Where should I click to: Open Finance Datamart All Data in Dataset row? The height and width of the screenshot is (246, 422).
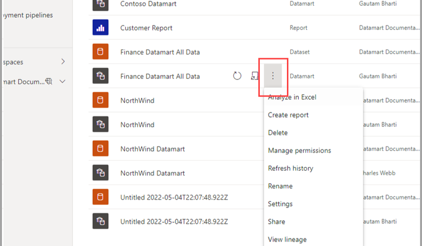(x=160, y=52)
